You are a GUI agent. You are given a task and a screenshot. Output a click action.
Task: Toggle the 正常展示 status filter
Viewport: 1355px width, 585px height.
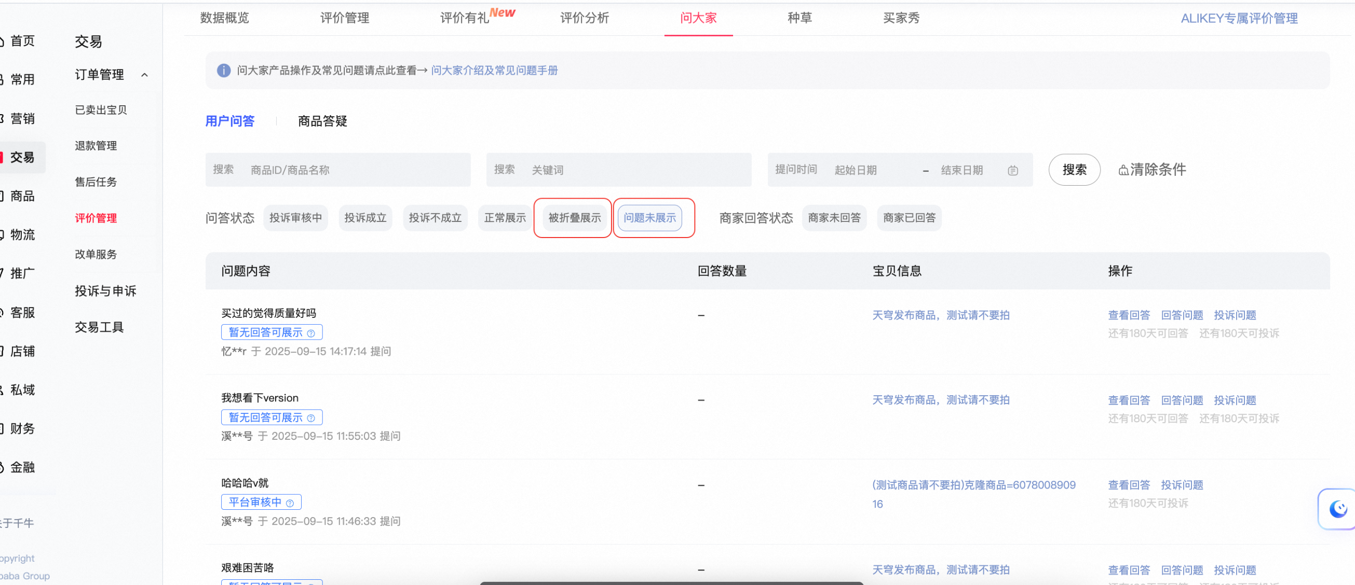pyautogui.click(x=505, y=218)
